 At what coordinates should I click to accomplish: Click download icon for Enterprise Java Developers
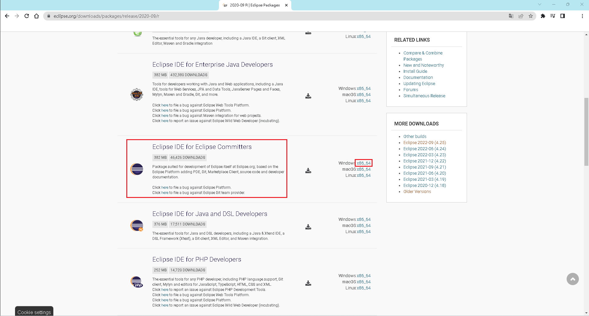(x=308, y=96)
